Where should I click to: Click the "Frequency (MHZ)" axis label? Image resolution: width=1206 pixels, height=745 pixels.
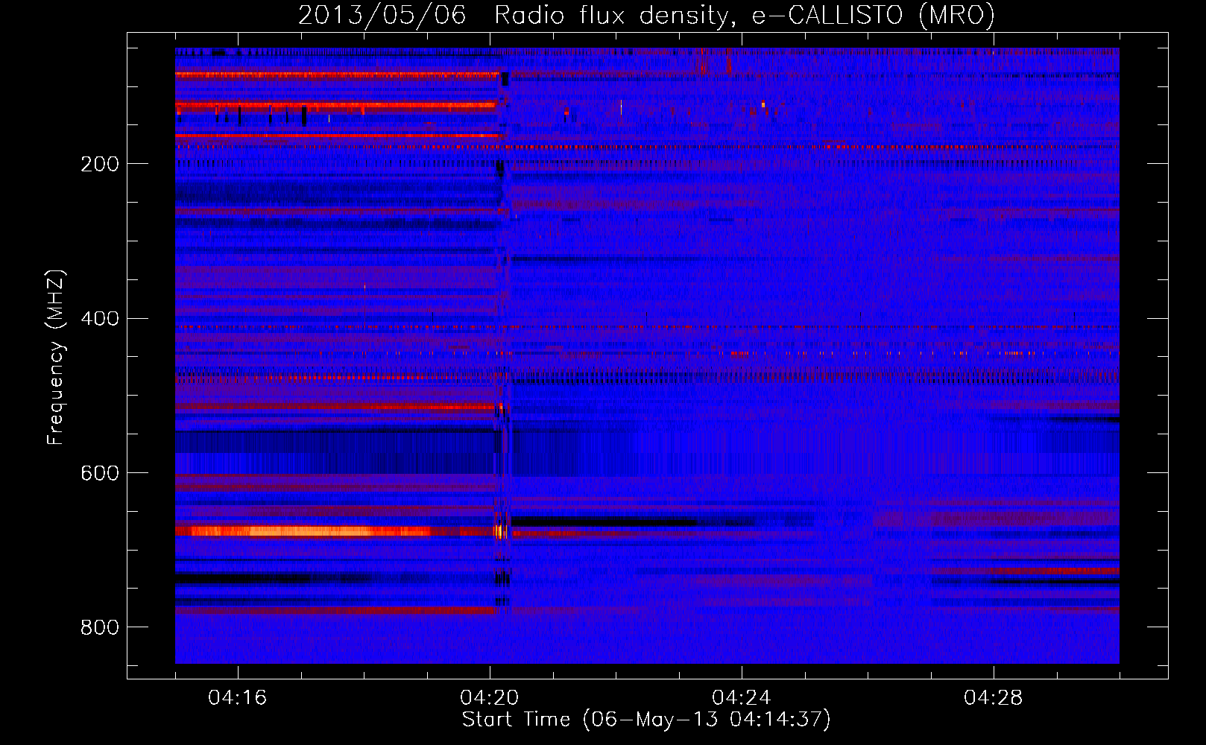pos(56,358)
